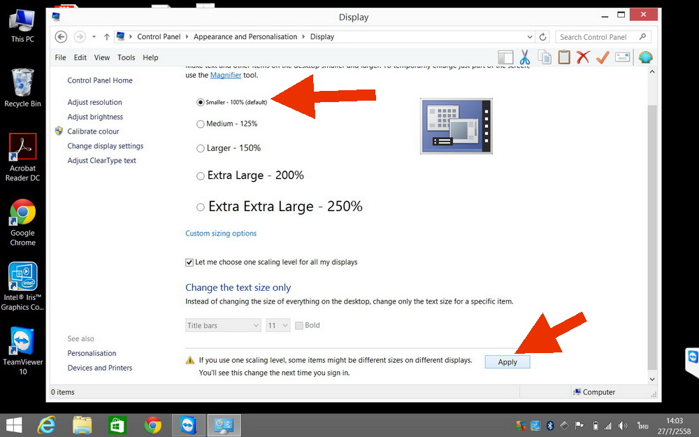
Task: Expand the chevron before Control Panel breadcrumb
Action: click(131, 36)
